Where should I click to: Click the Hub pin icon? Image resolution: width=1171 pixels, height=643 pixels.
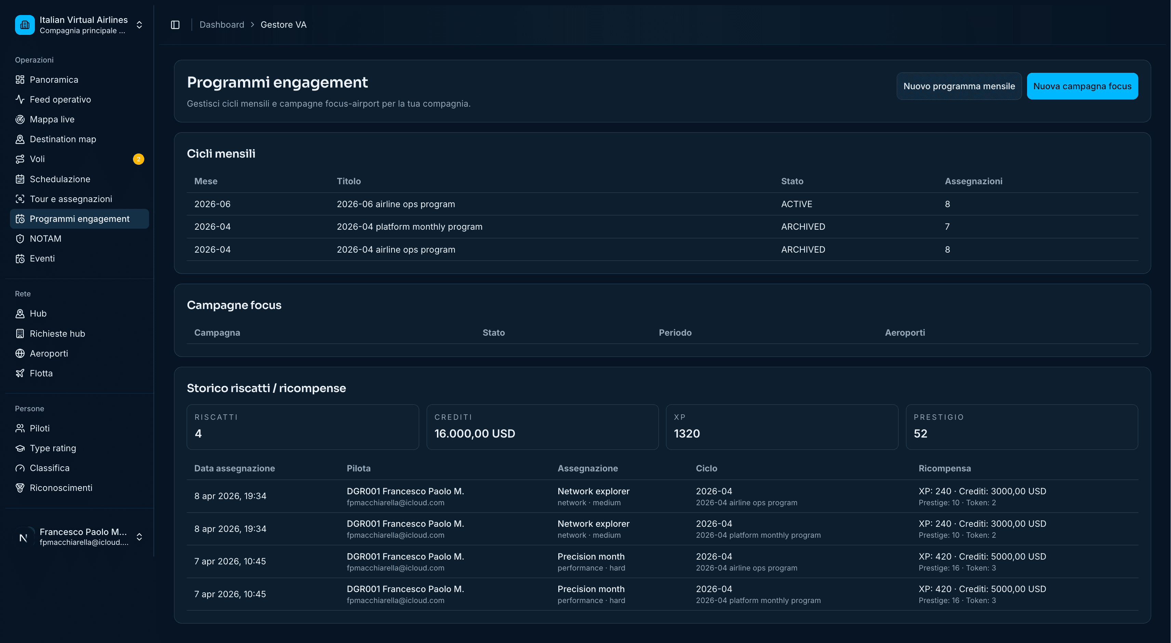pyautogui.click(x=20, y=313)
